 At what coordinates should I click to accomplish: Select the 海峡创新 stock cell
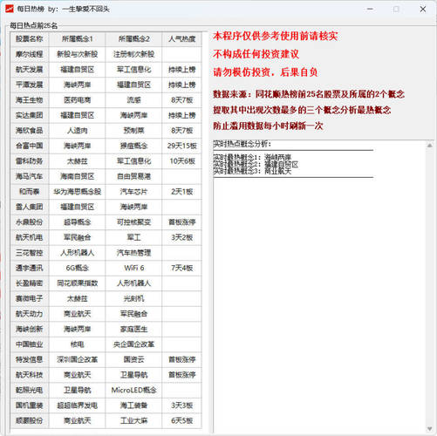30,329
